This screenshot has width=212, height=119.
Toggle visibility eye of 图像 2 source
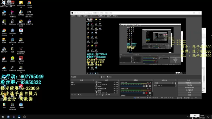click(114, 86)
